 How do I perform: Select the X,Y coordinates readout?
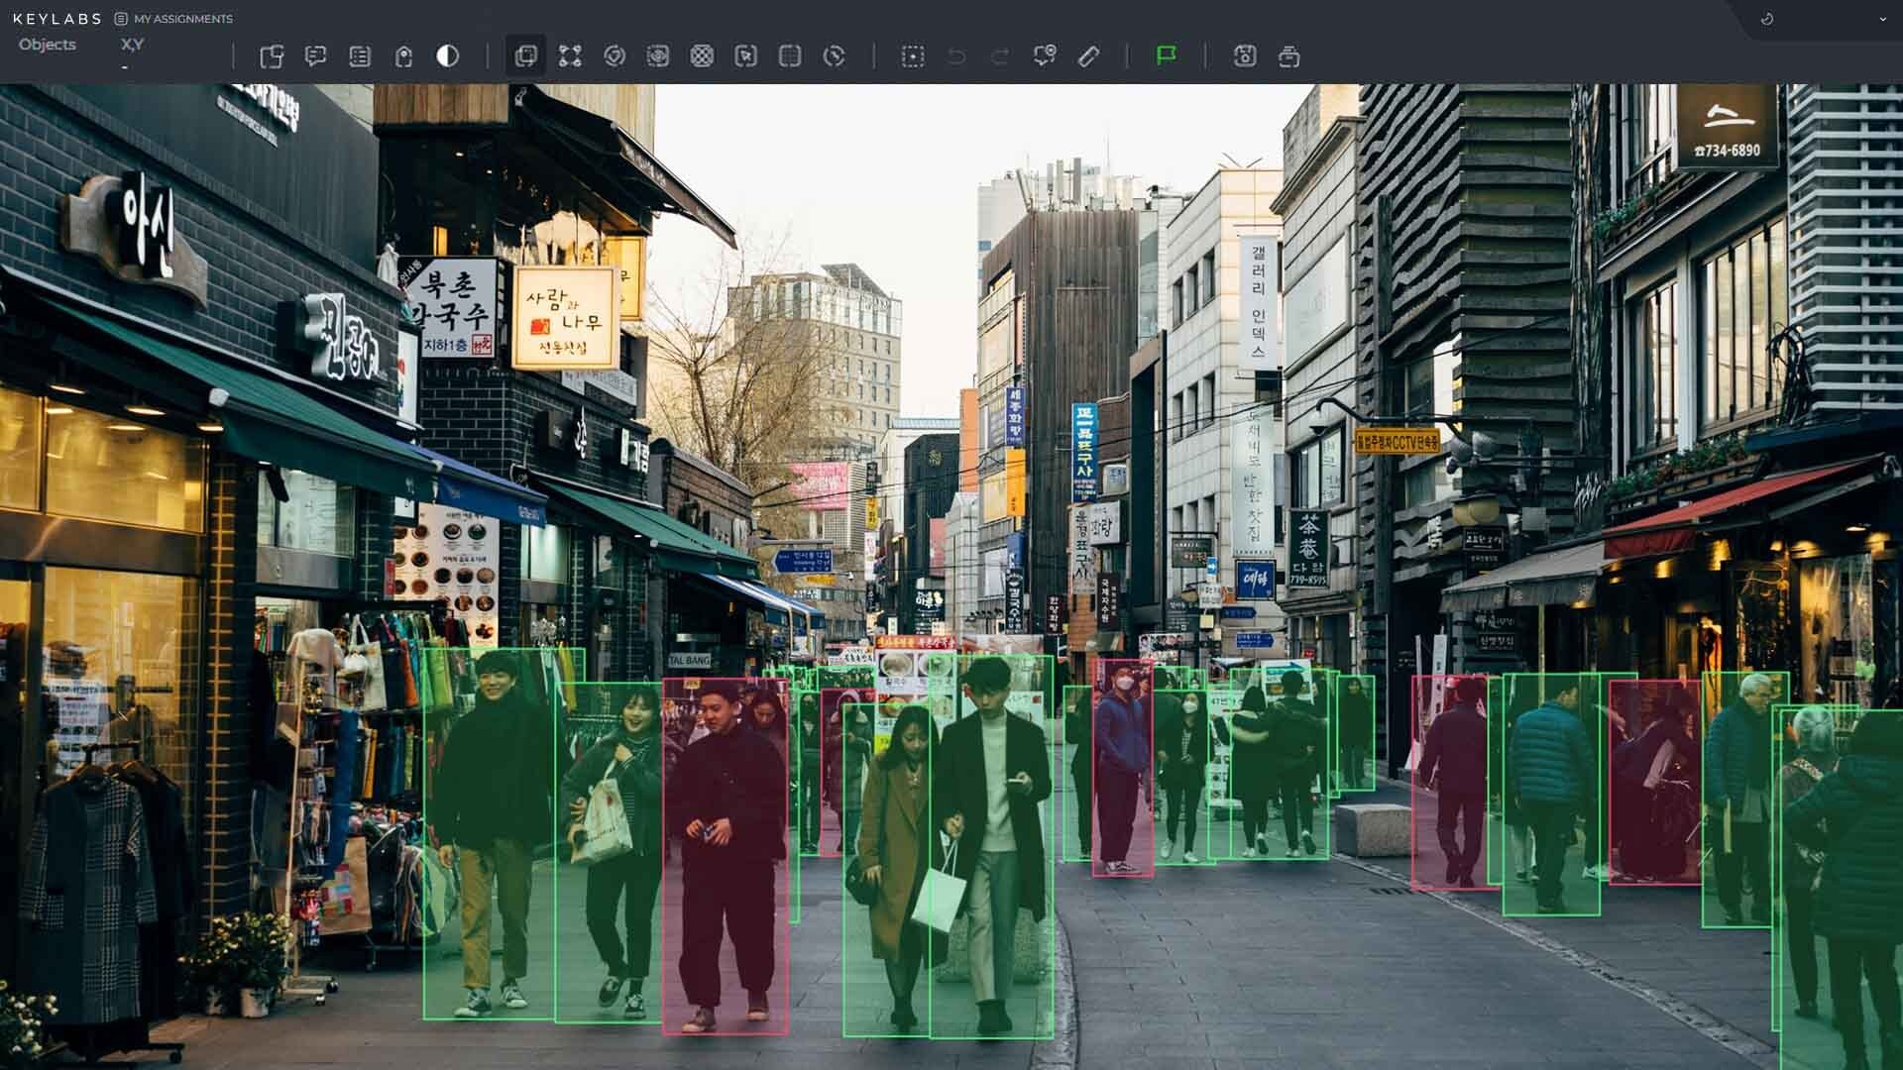[133, 45]
